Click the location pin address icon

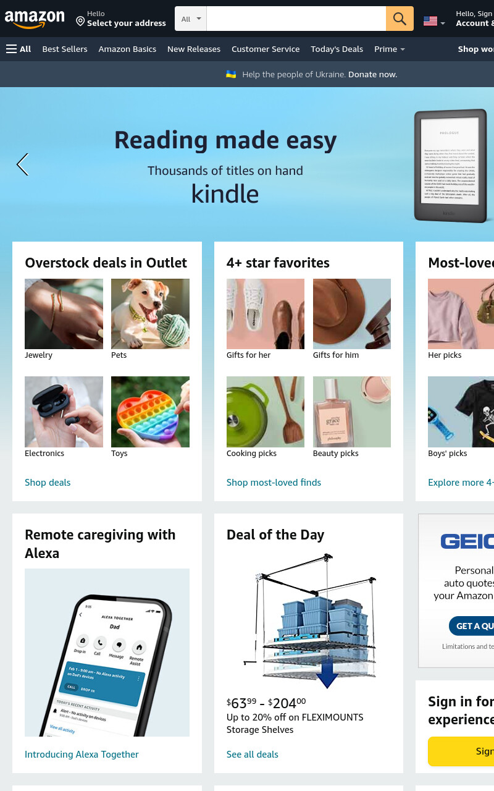click(80, 21)
